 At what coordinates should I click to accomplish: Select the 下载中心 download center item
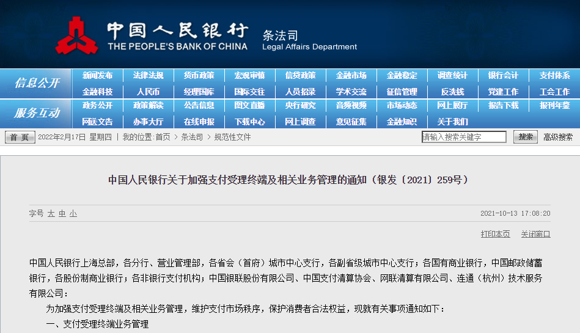click(x=249, y=122)
